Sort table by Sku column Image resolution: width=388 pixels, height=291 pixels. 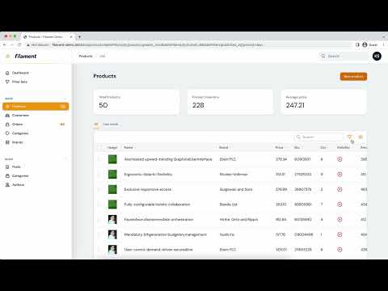pos(298,147)
